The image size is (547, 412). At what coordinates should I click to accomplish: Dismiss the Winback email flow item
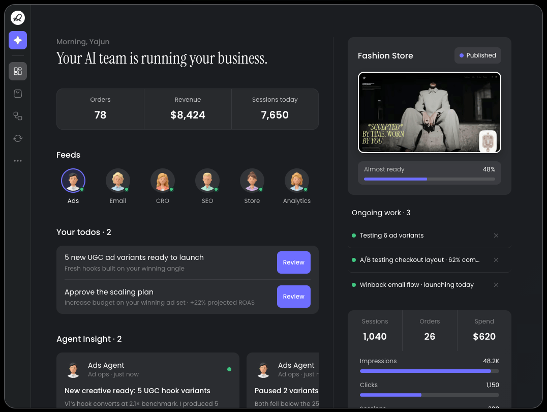tap(496, 285)
